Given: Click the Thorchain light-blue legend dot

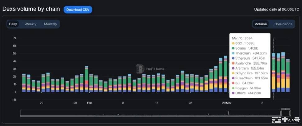Looking at the screenshot, I should pos(233,53).
